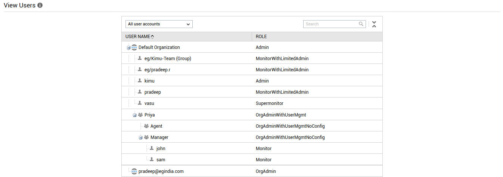
Task: Click the user icon beside kimu
Action: click(x=140, y=81)
